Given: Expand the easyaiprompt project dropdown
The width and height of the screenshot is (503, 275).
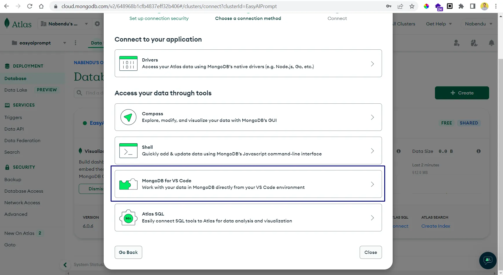Looking at the screenshot, I should 39,43.
